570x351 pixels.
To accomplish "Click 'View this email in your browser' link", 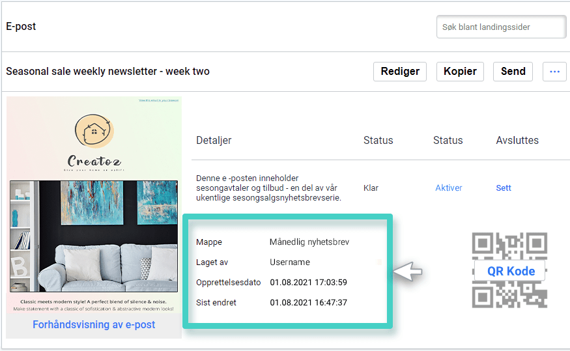I will (158, 100).
